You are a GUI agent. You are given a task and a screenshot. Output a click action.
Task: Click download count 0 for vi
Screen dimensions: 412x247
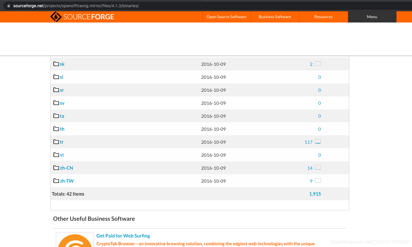click(x=319, y=155)
